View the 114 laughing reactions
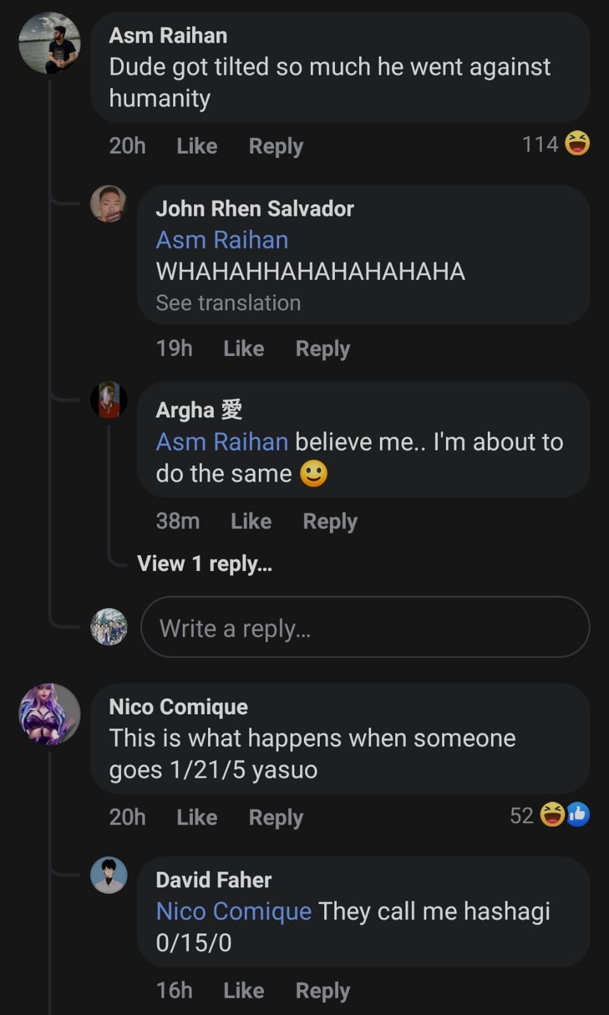This screenshot has width=609, height=1015. point(555,144)
